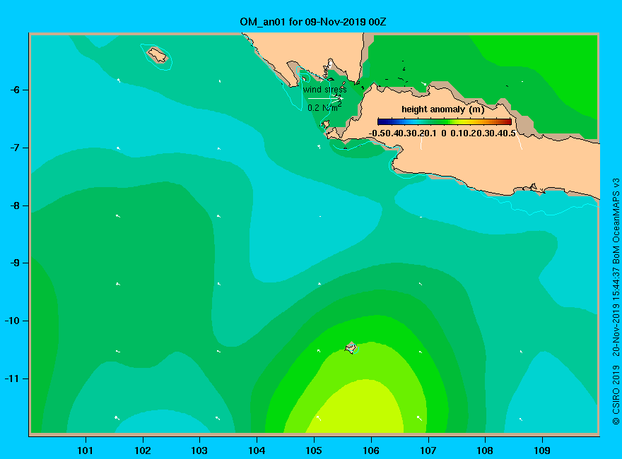Screen dimensions: 622x459
Task: Click longitude label 108 on the x-axis
Action: 485,451
